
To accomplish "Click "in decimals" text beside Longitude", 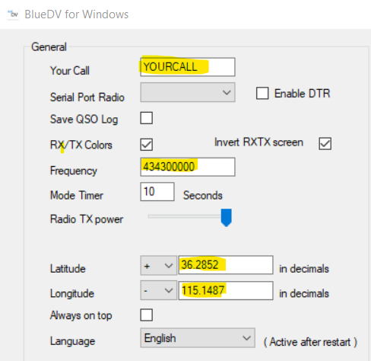I will tap(304, 293).
